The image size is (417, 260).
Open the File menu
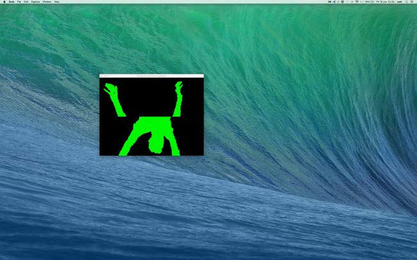coord(19,1)
